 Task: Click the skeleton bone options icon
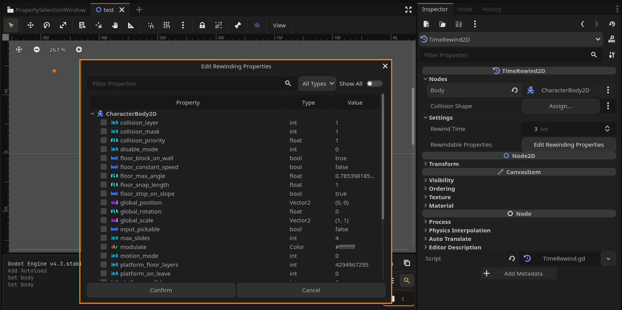[x=238, y=25]
